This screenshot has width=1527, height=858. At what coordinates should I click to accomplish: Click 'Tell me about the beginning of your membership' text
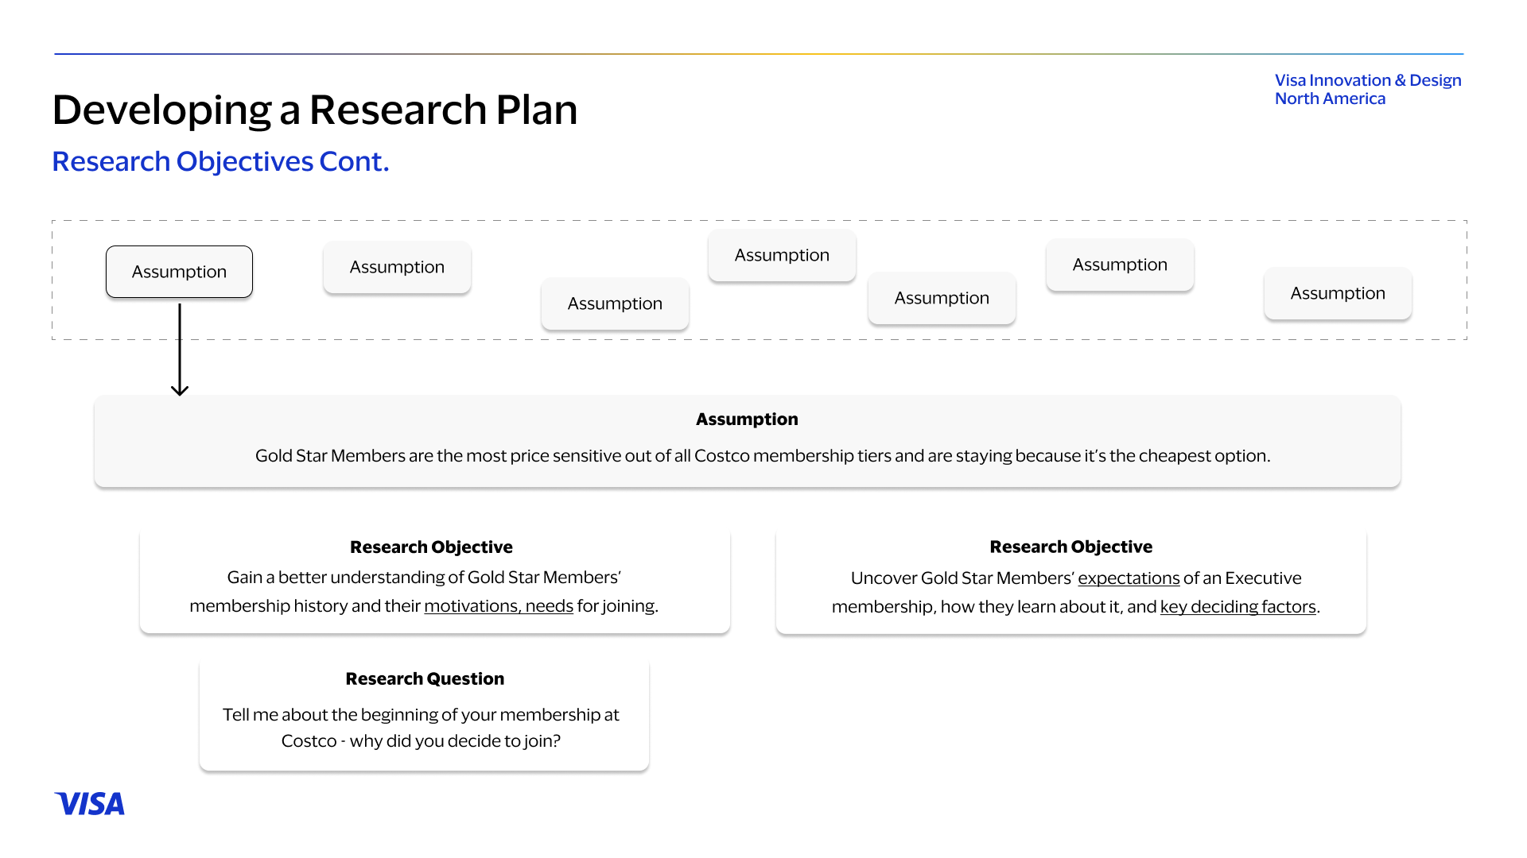click(x=421, y=715)
